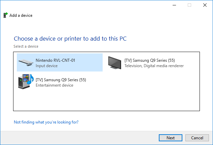Select the Samsung Q9 Series television entry name

click(150, 60)
